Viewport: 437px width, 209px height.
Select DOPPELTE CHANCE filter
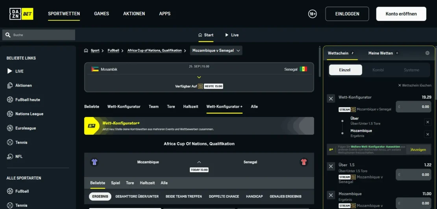pos(224,196)
